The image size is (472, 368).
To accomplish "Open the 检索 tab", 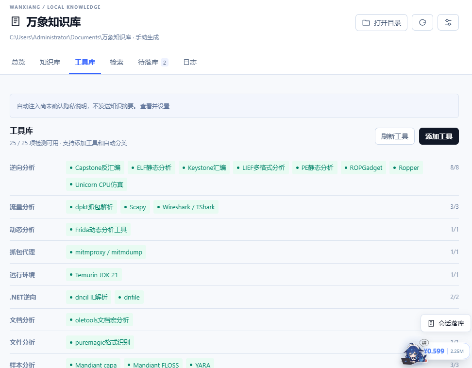I will point(117,62).
